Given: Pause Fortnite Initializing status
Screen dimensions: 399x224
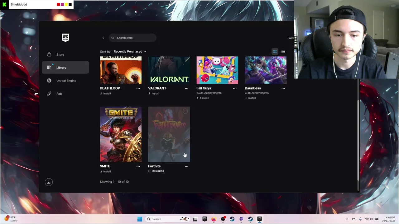Looking at the screenshot, I should click(156, 171).
